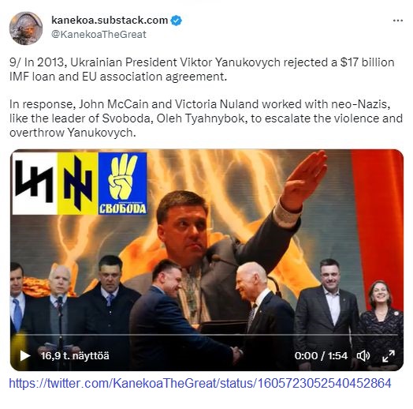Open the three-dot more options menu
Viewport: 413px width, 409px height.
[x=397, y=21]
